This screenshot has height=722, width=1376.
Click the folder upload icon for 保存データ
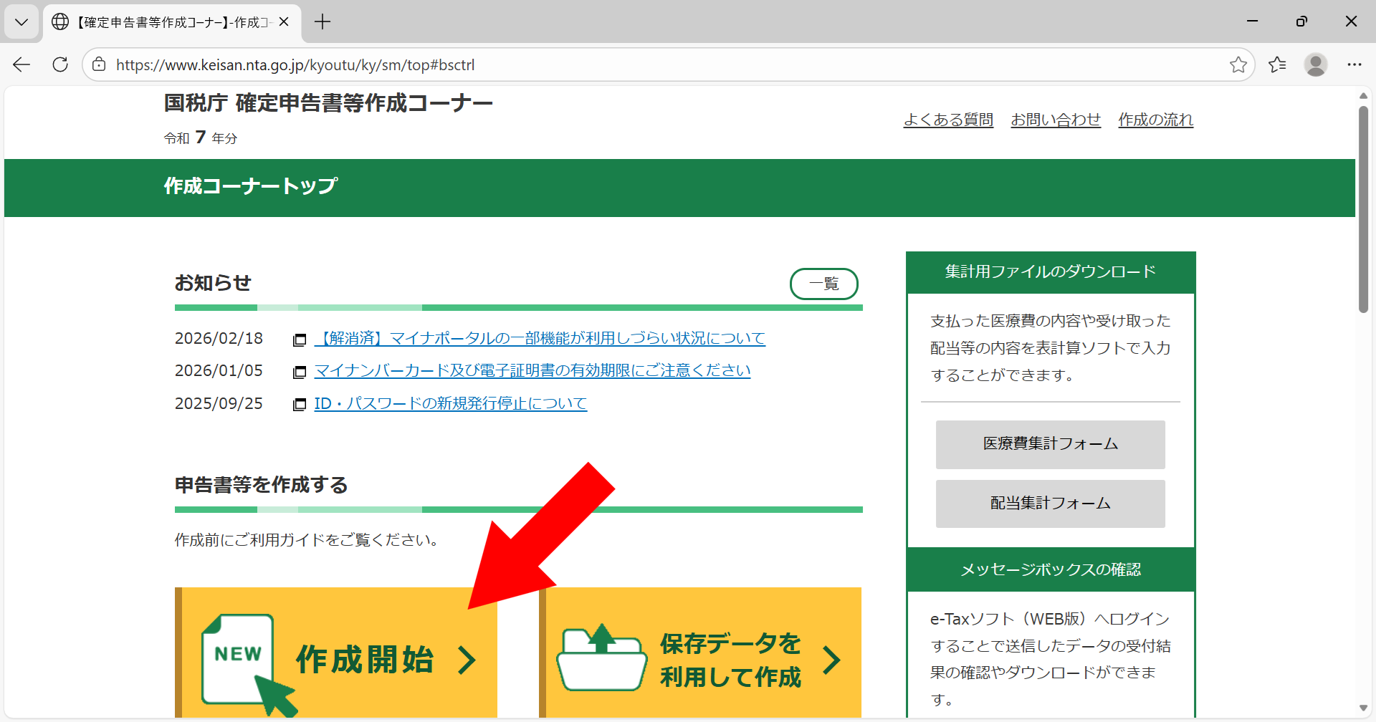[601, 658]
